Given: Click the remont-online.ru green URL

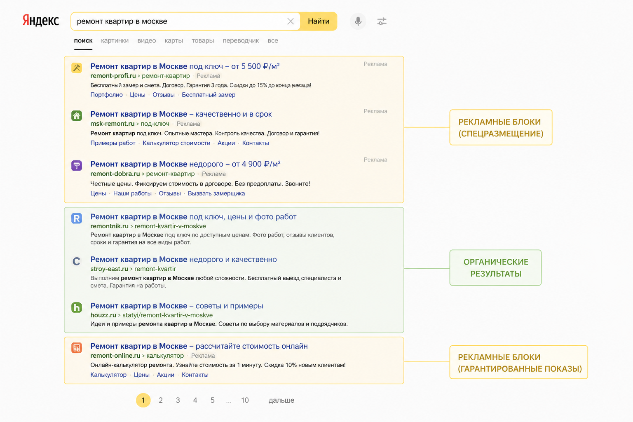Looking at the screenshot, I should tap(137, 356).
